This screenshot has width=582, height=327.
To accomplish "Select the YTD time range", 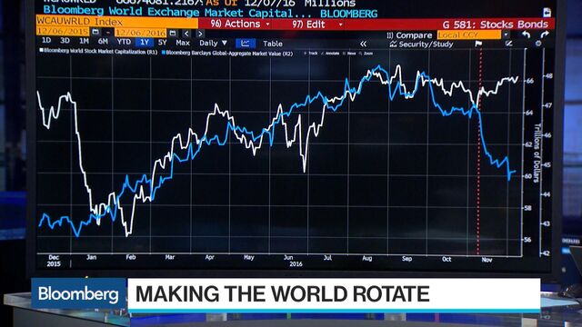I will 124,42.
